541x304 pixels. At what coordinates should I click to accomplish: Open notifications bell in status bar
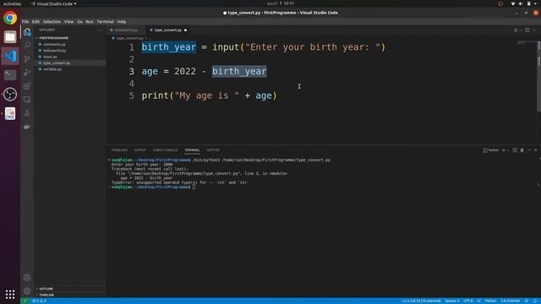point(535,301)
